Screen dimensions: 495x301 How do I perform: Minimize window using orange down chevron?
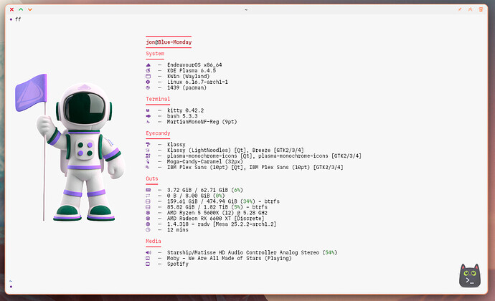[30, 10]
